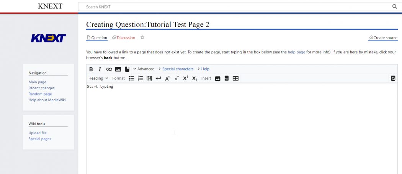402x174 pixels.
Task: Toggle bold text formatting
Action: (91, 69)
